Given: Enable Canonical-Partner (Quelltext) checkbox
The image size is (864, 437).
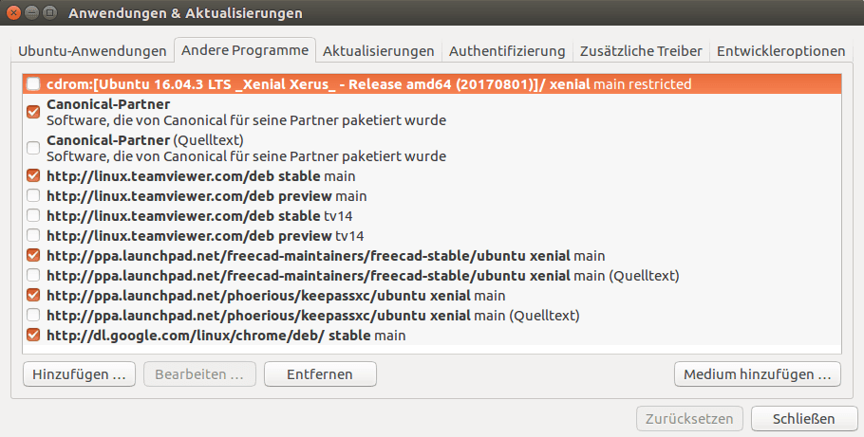Looking at the screenshot, I should tap(33, 148).
